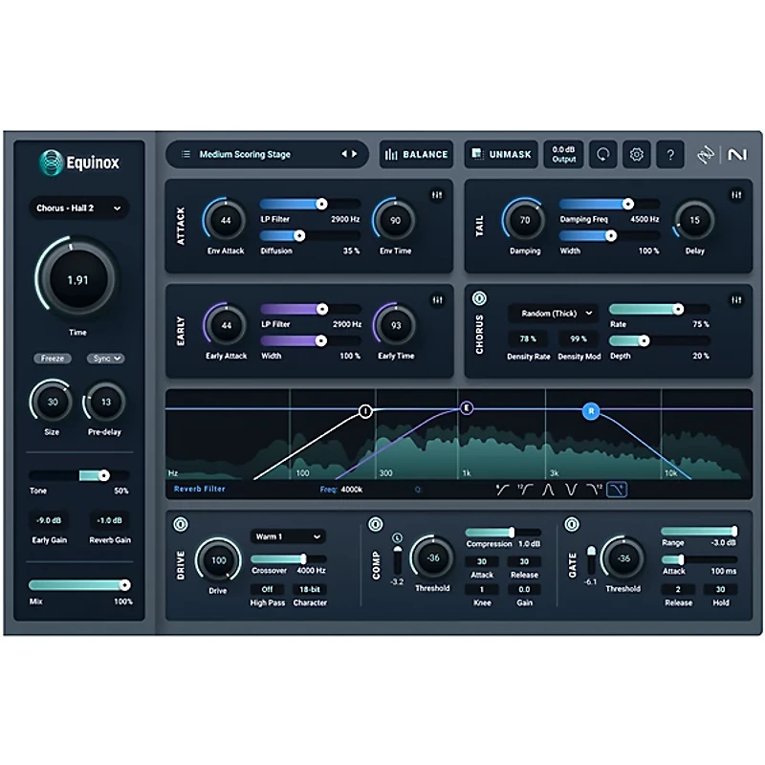Toggle the Comp module power button
The image size is (765, 765).
[375, 524]
